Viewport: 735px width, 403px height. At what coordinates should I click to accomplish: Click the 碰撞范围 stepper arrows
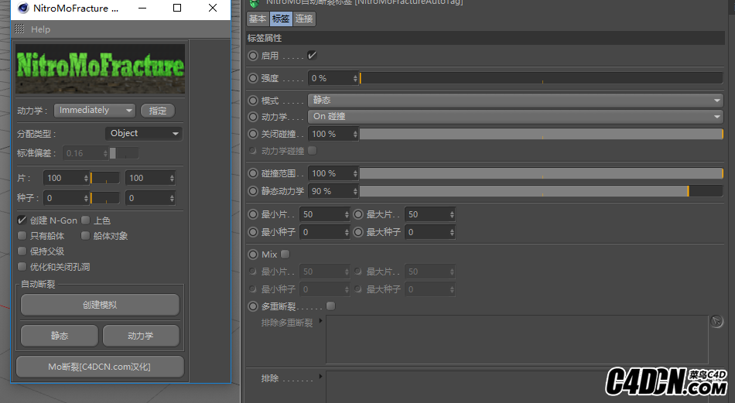[355, 173]
